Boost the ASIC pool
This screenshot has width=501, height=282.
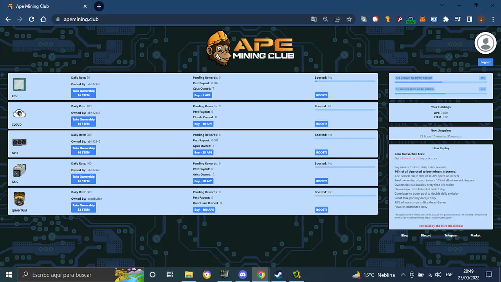point(321,181)
